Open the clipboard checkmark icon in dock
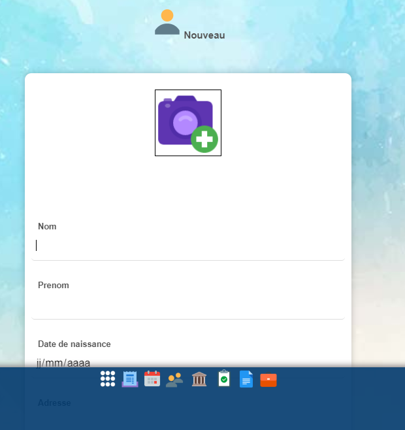Viewport: 405px width, 430px height. (x=224, y=379)
